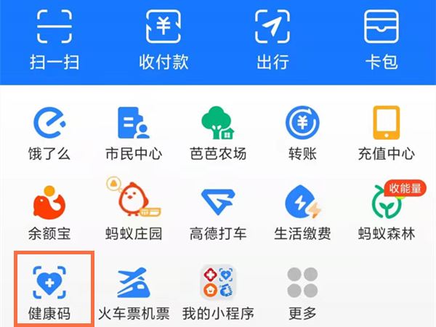The width and height of the screenshot is (436, 327).
Task: Expand the 更多 more apps grid
Action: point(302,282)
